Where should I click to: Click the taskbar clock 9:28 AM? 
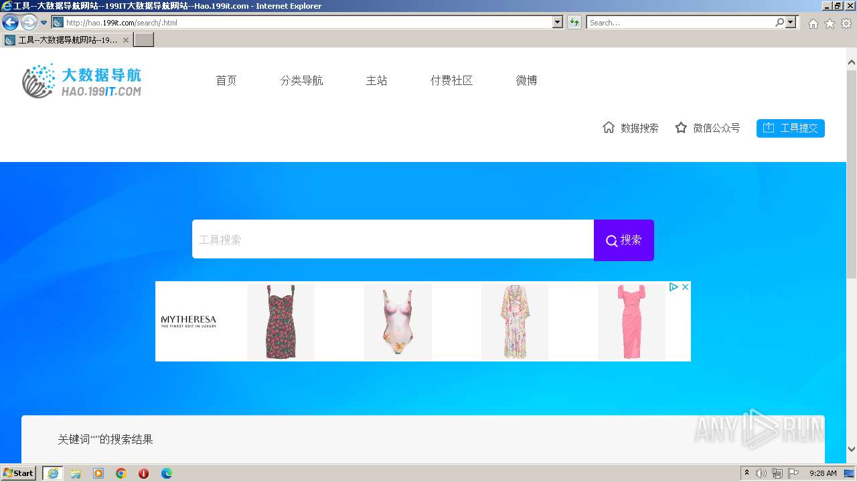pos(823,473)
